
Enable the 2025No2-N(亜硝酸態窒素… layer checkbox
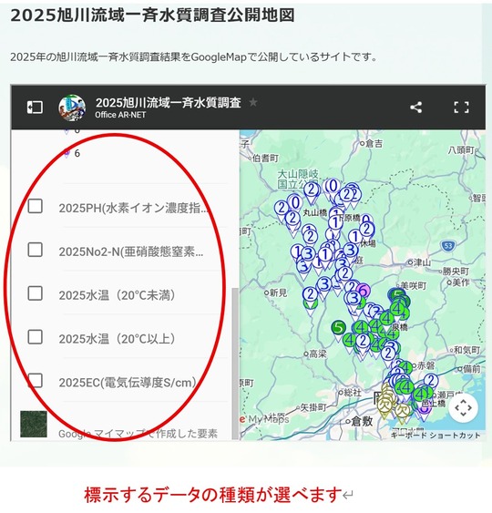pyautogui.click(x=35, y=250)
